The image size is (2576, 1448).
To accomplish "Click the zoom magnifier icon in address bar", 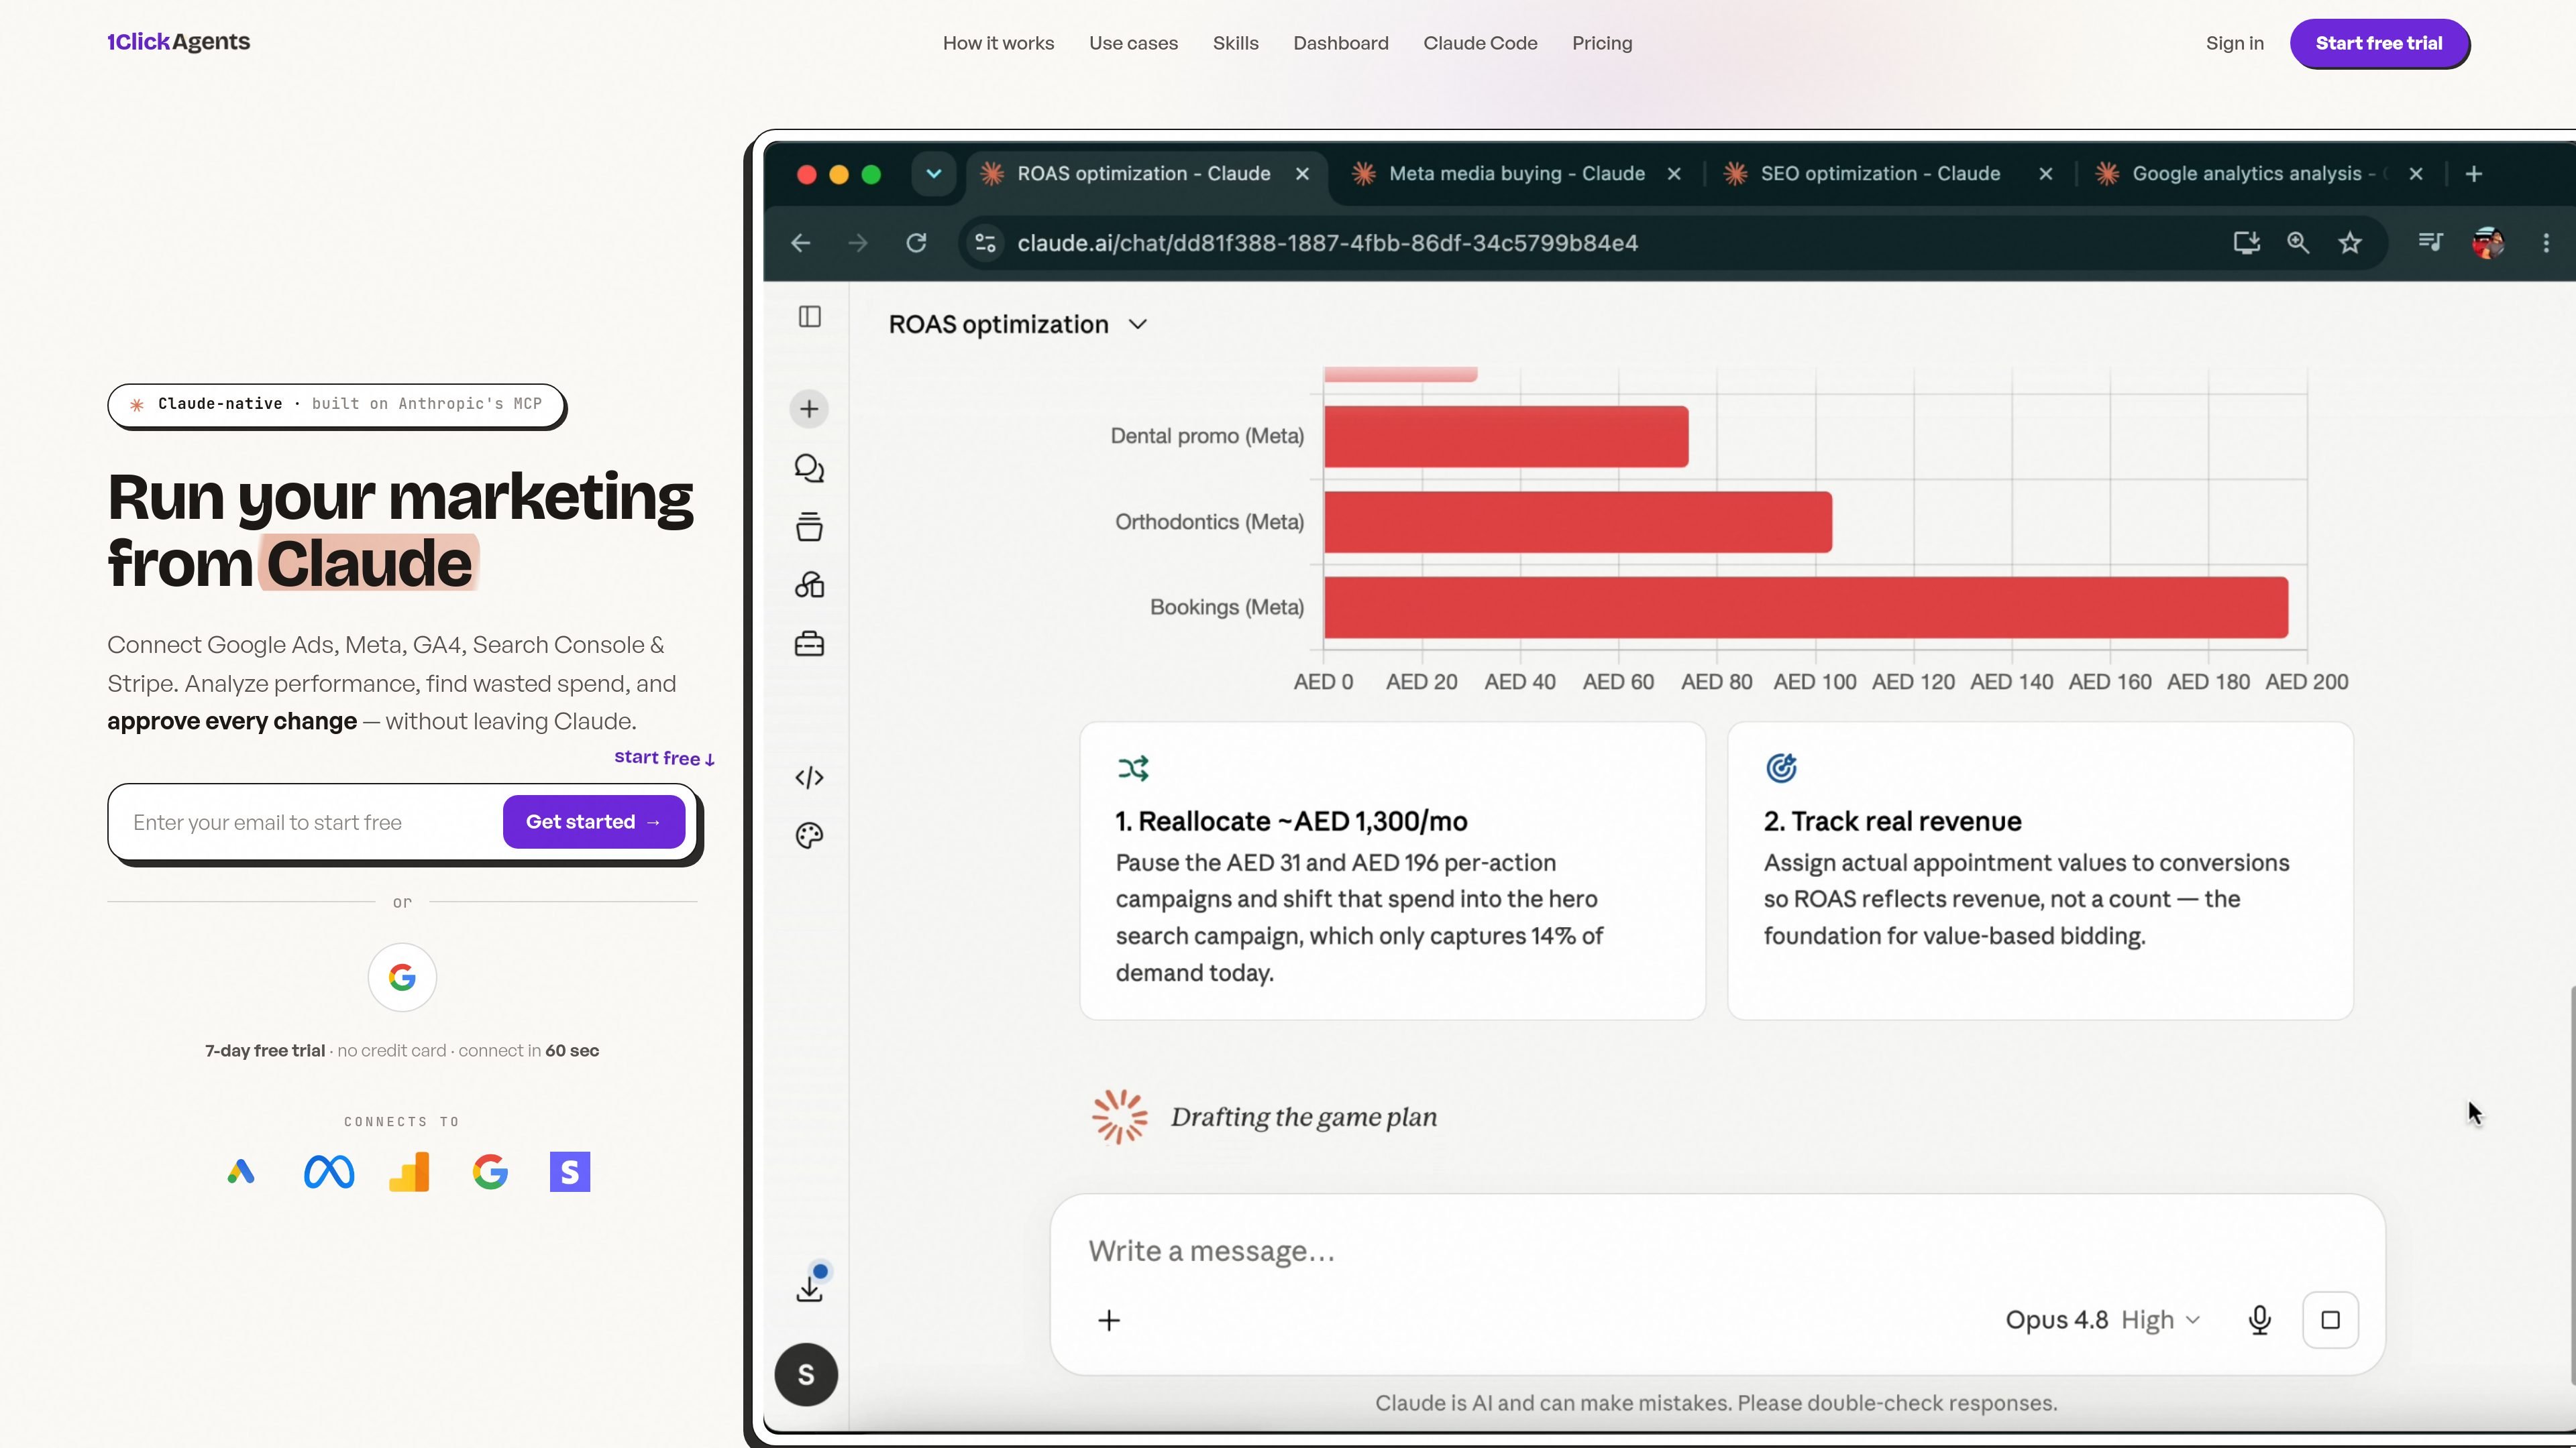I will click(x=2298, y=243).
